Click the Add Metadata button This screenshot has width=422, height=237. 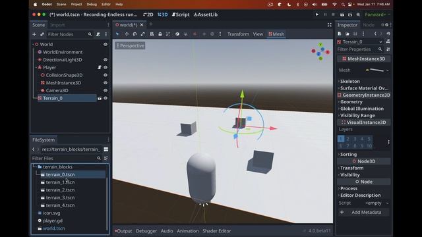(363, 212)
